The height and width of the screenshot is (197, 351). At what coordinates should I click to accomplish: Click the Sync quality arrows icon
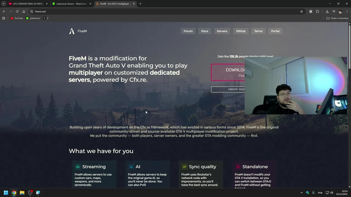coord(185,167)
